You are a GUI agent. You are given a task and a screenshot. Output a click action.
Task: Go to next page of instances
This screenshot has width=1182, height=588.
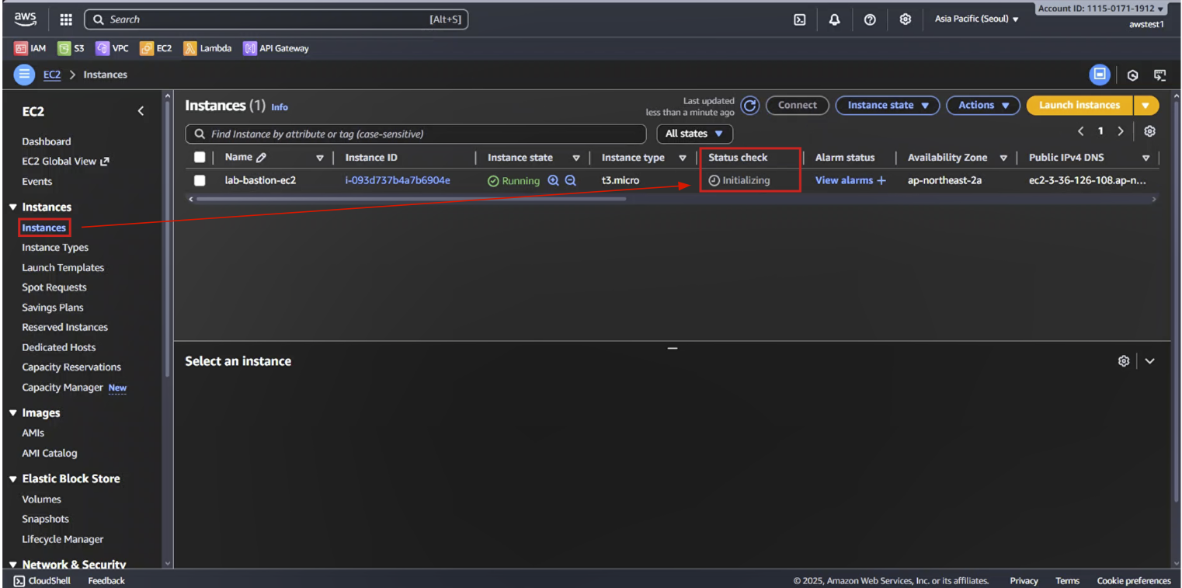[1120, 131]
